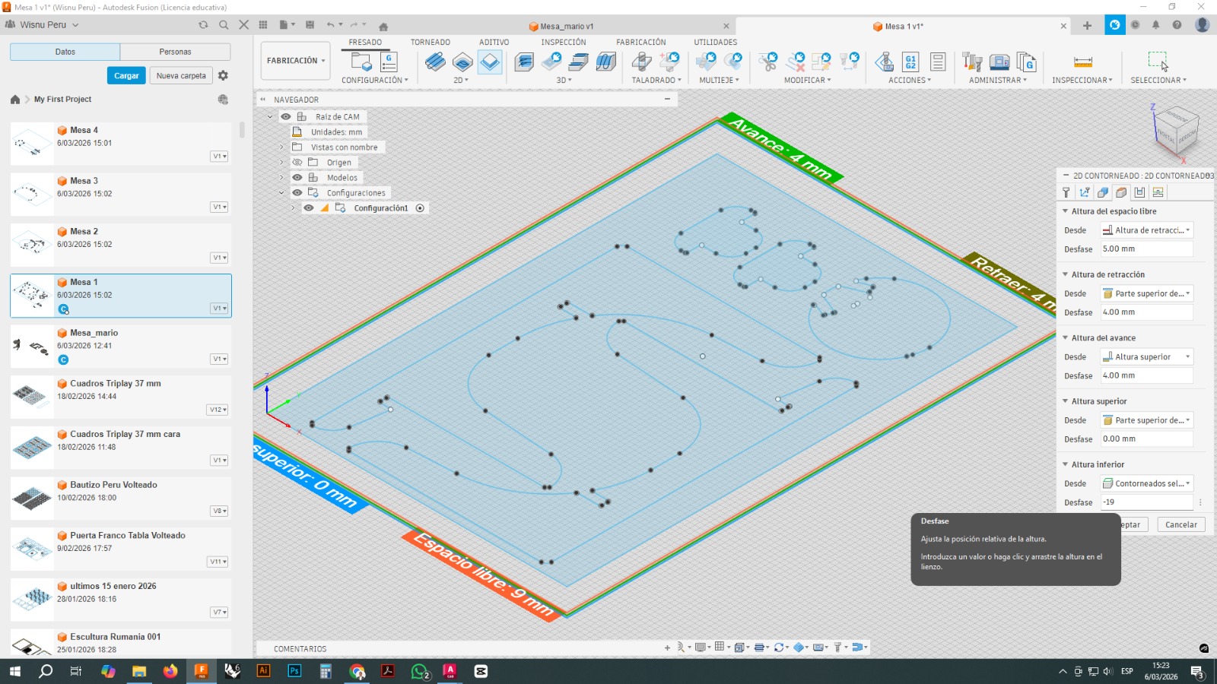The image size is (1217, 684).
Task: Open the Altura de retracción 'Desde' dropdown
Action: 1147,293
